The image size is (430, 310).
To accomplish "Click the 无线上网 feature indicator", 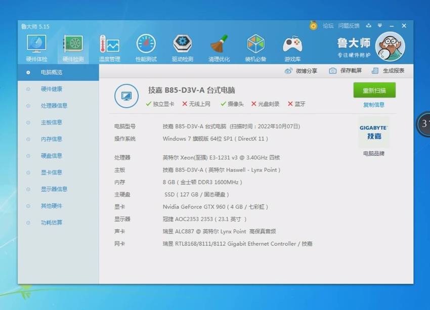I will point(196,104).
